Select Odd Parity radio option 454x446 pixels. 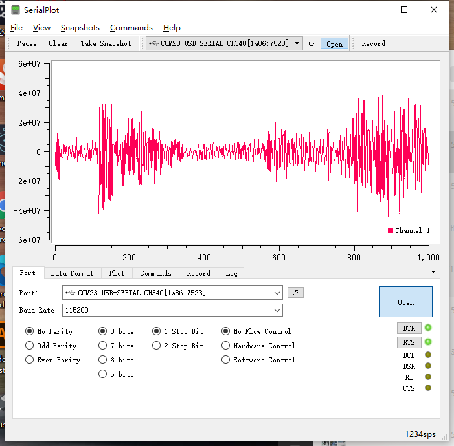[30, 346]
